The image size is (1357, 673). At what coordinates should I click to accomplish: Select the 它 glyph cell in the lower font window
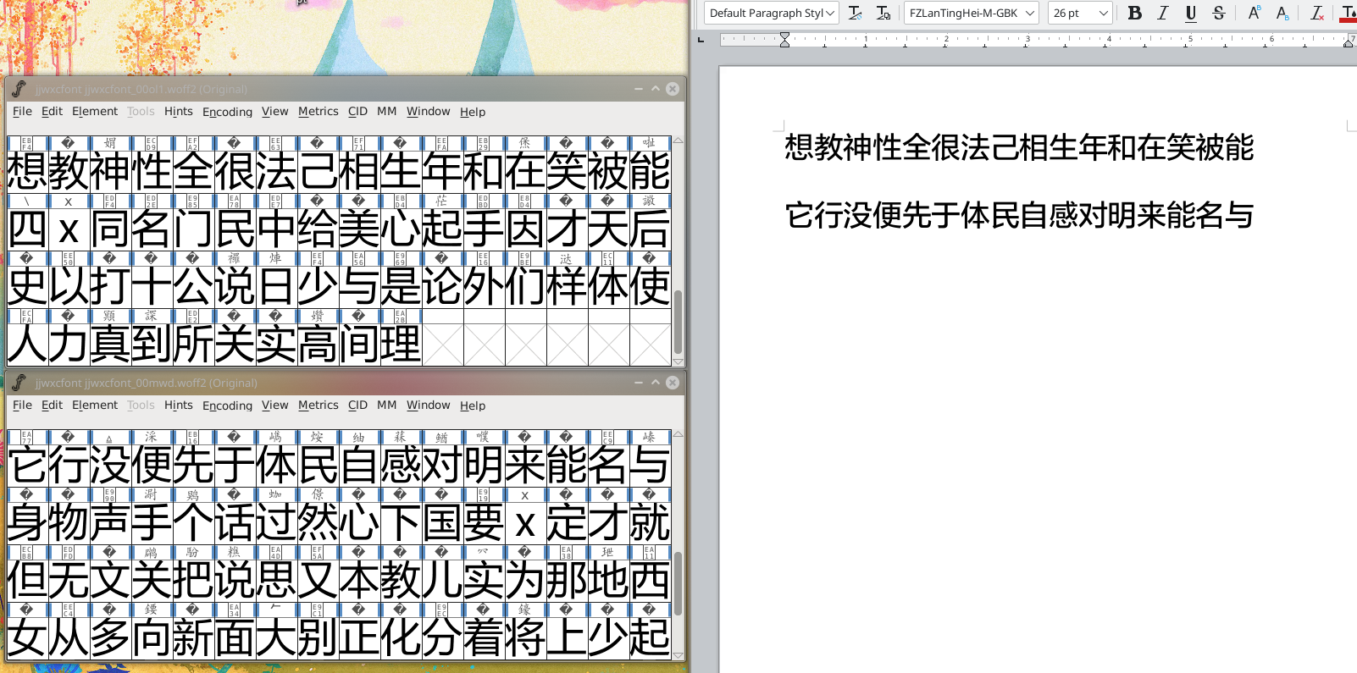pos(27,465)
